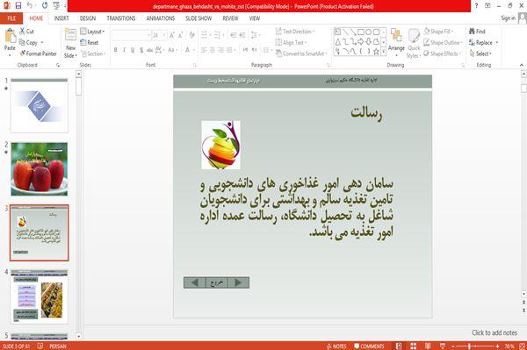The height and width of the screenshot is (350, 527).
Task: Switch to Slide Sorter view icon
Action: [414, 346]
